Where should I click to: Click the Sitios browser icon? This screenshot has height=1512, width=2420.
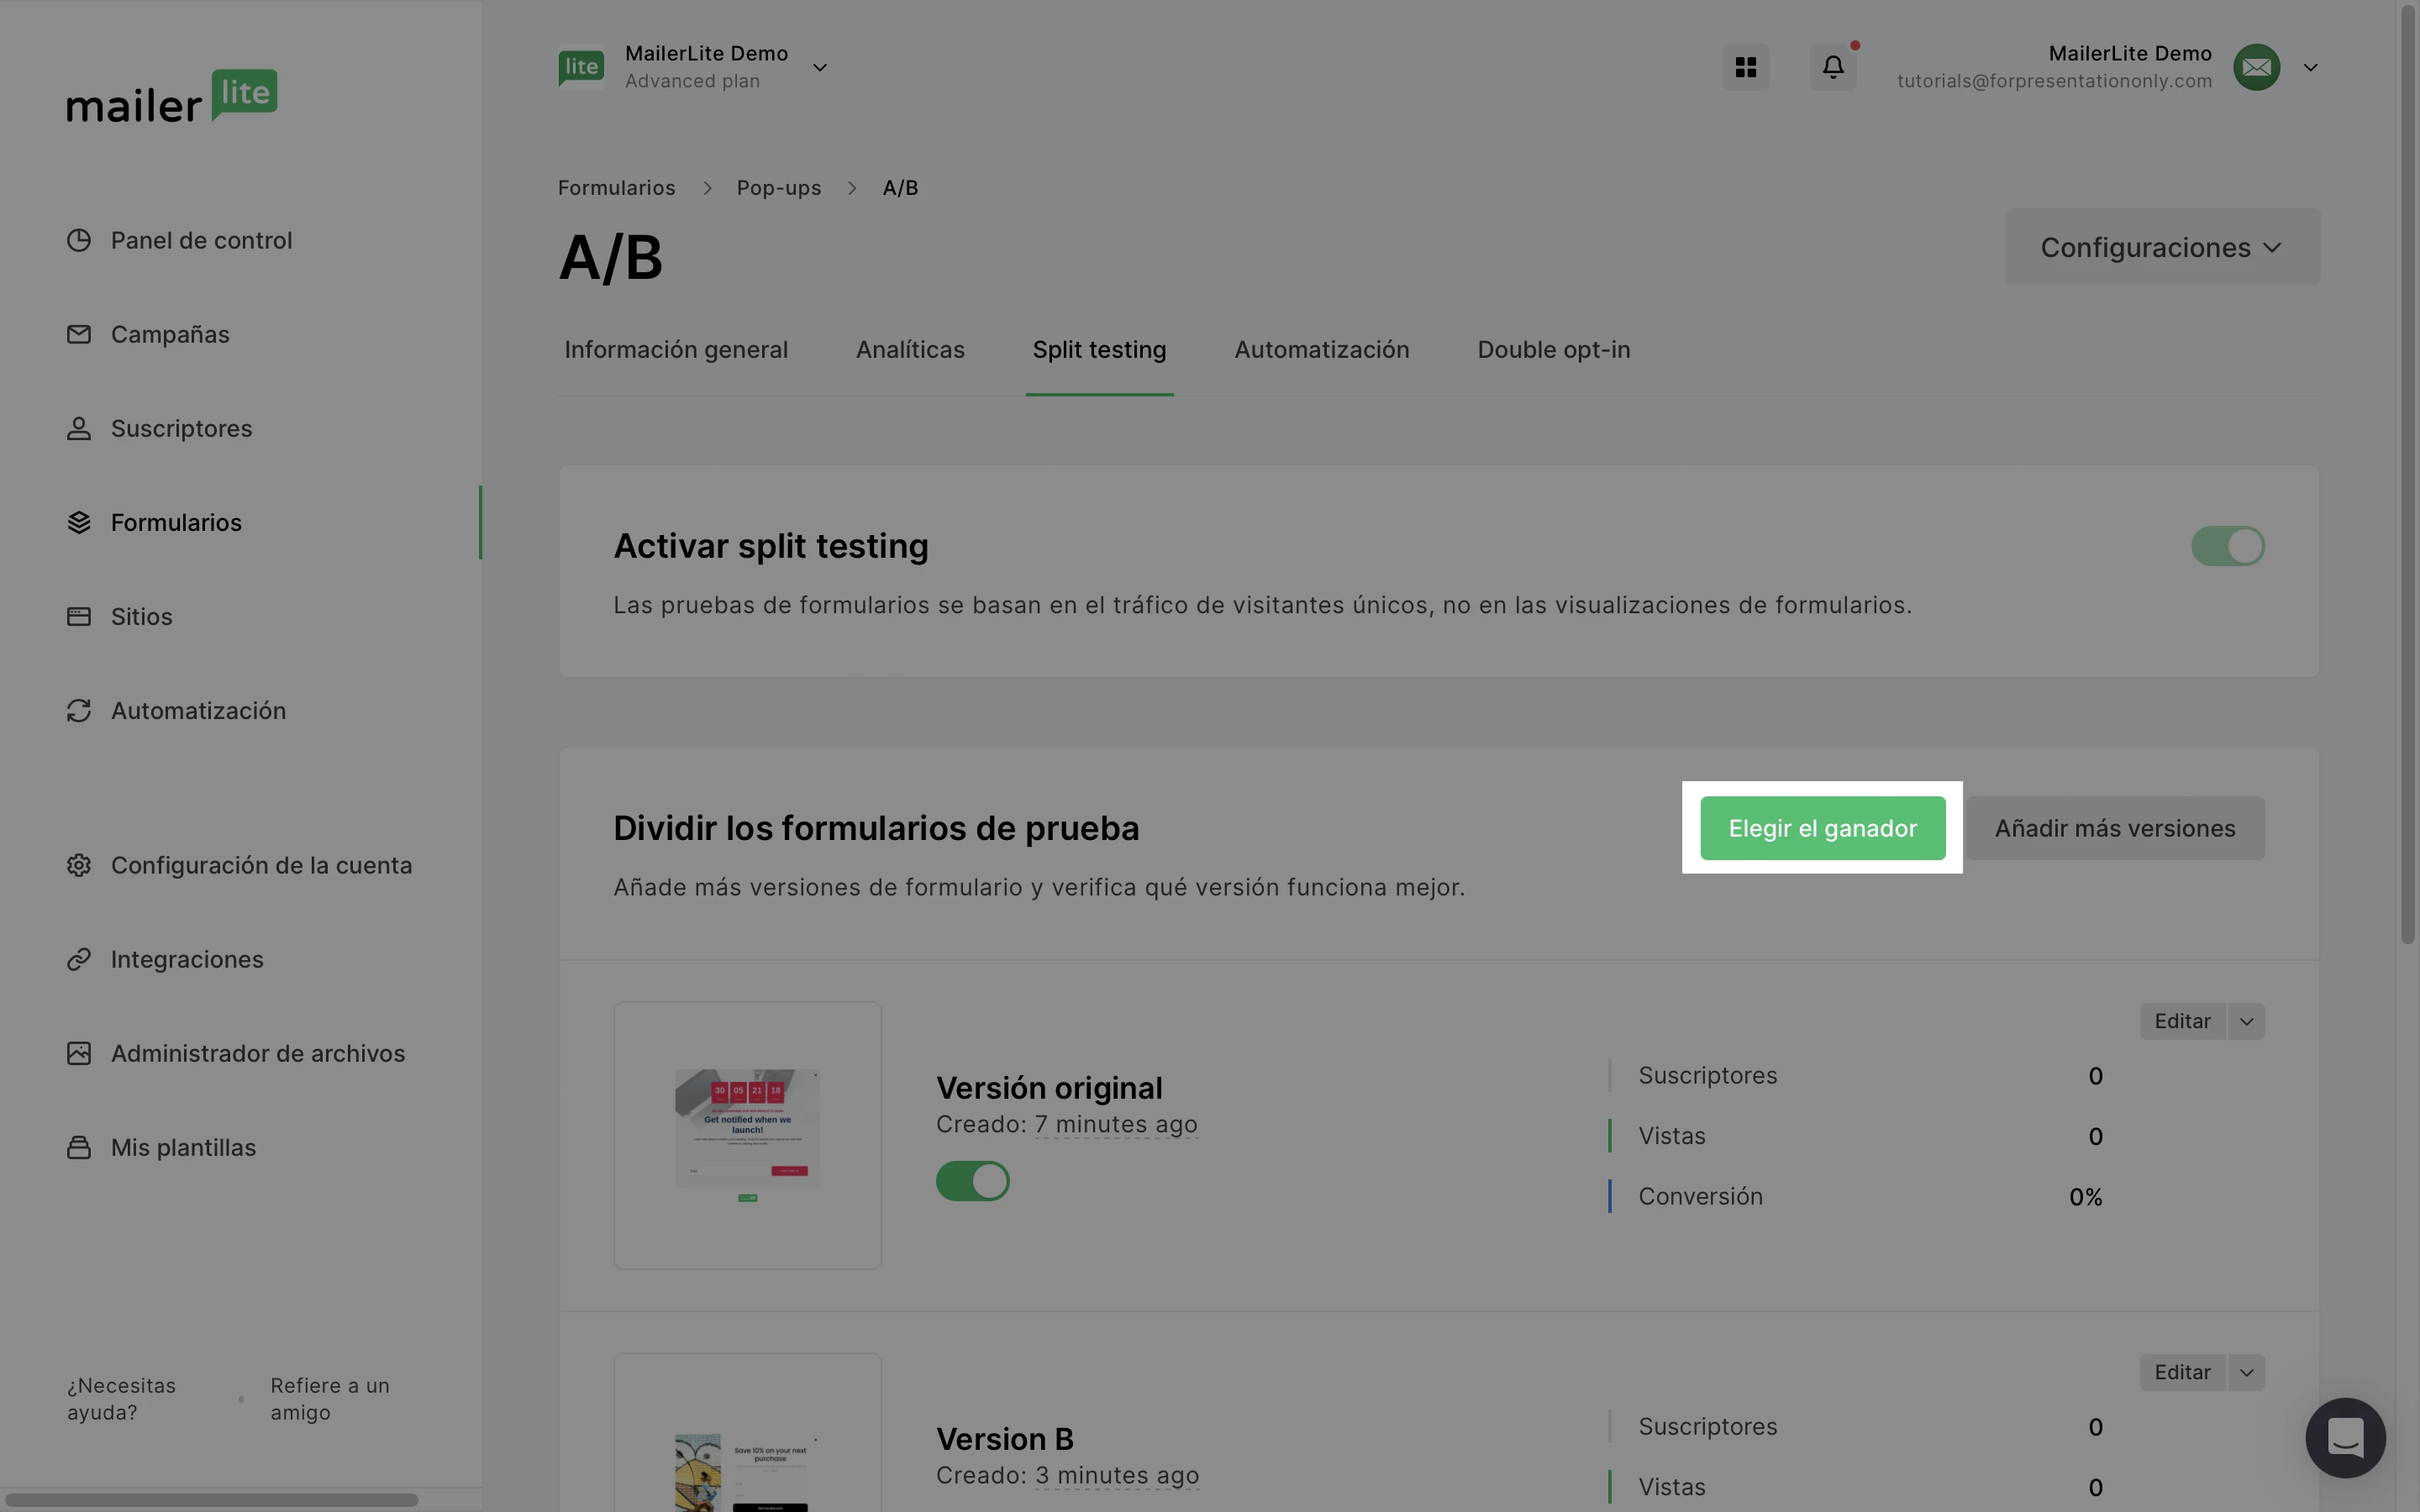coord(79,617)
